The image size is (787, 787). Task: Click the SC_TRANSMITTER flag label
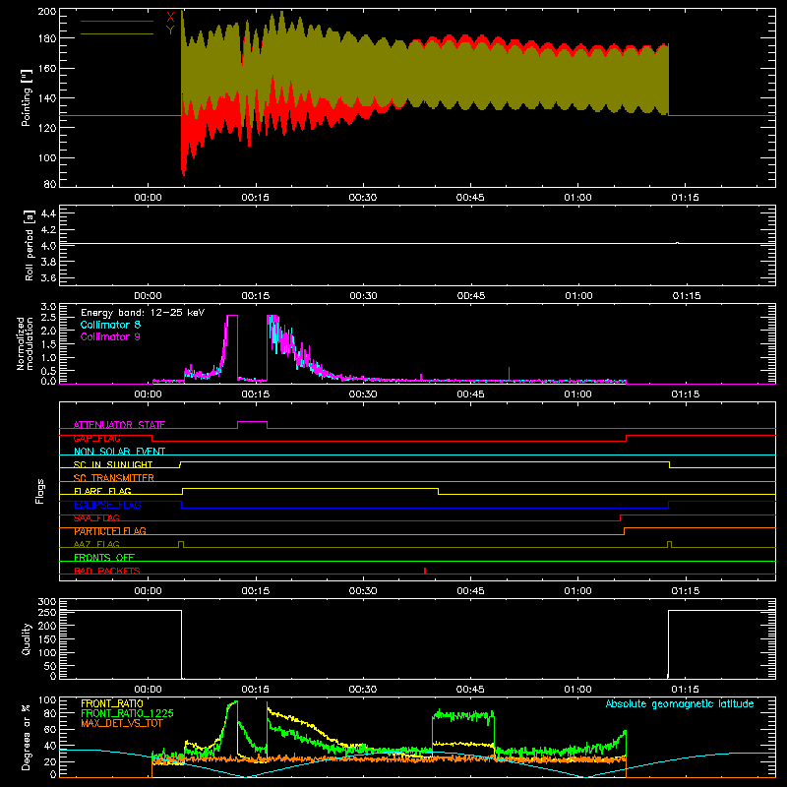pos(114,477)
